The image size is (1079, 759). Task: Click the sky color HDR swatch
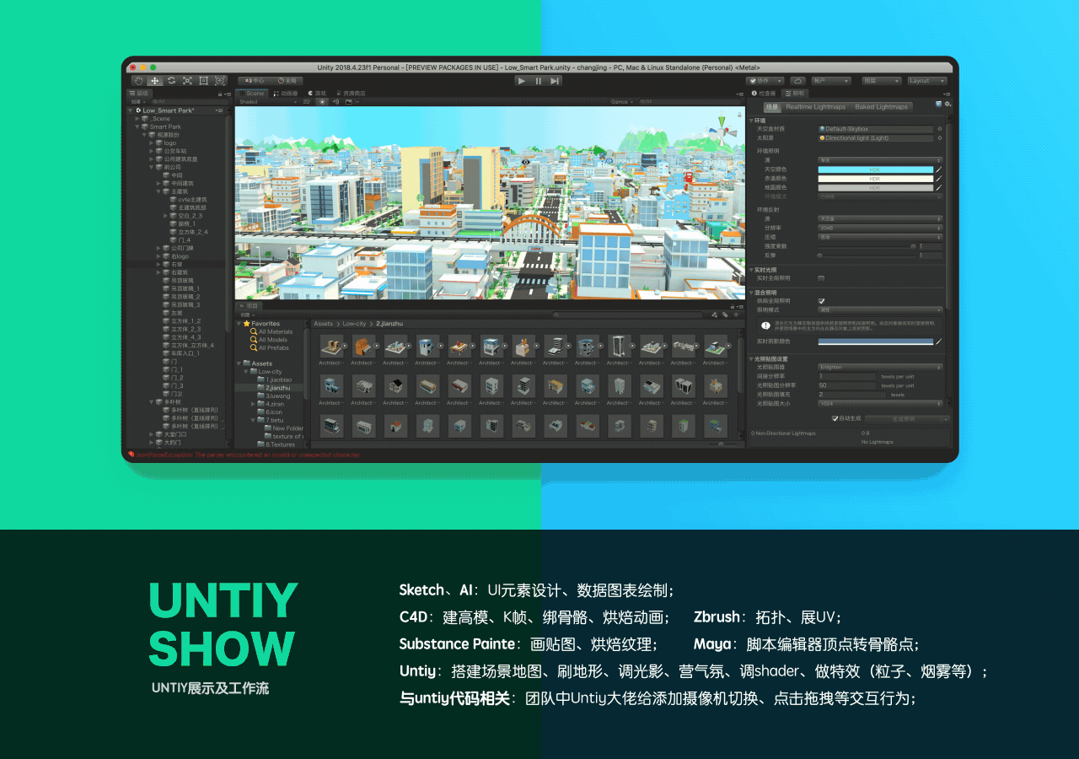click(876, 170)
